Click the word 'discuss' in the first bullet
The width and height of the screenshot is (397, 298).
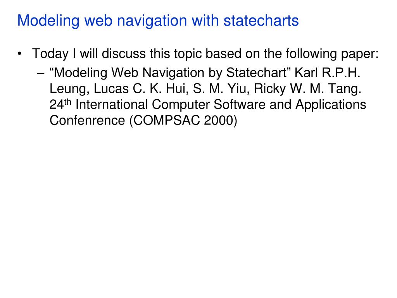tap(124, 54)
